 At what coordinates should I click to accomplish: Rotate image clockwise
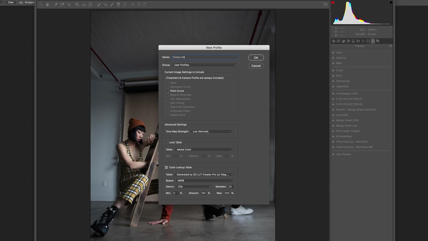click(144, 5)
